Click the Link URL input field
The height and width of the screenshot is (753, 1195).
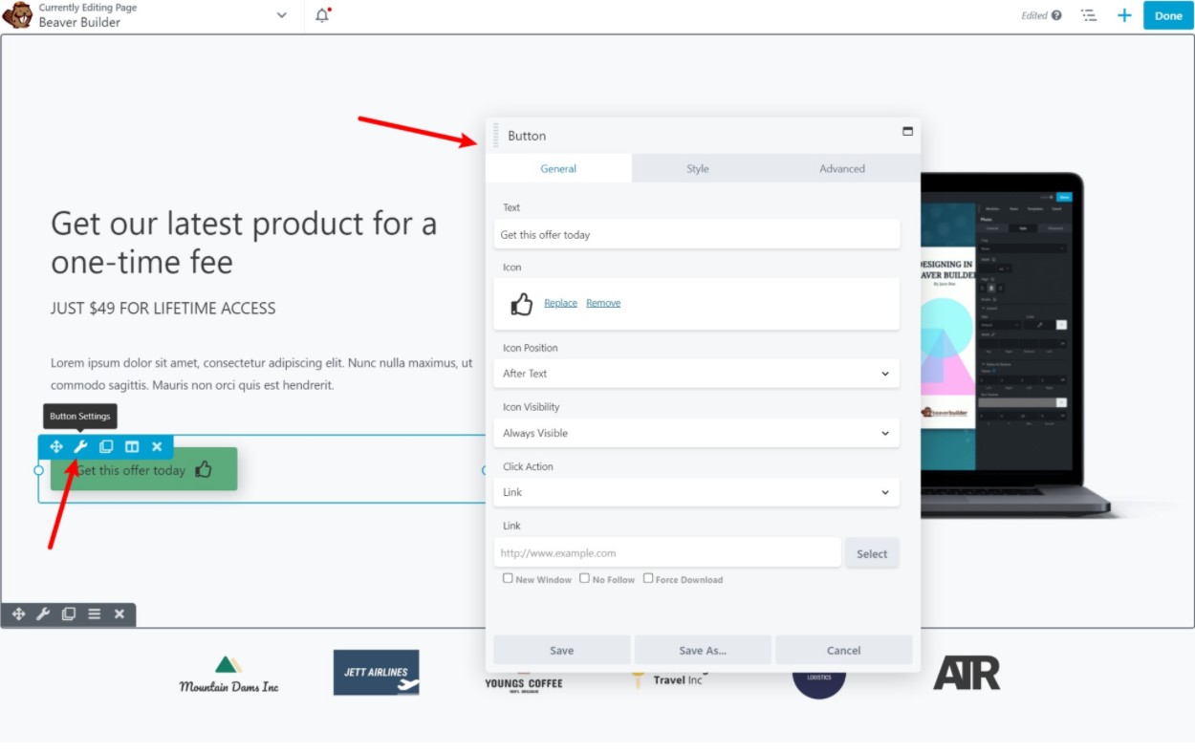tap(667, 552)
